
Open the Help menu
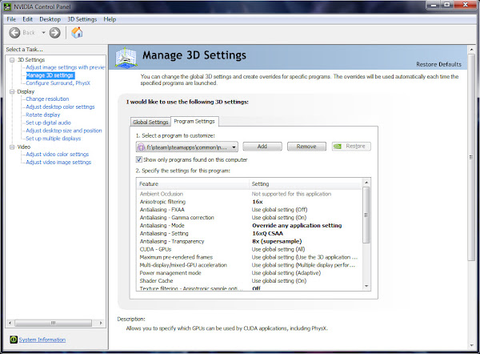[x=110, y=19]
